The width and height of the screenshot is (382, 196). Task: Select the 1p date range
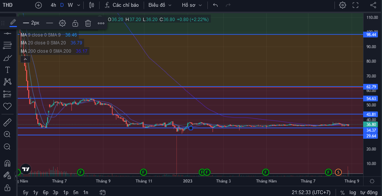tap(66, 193)
